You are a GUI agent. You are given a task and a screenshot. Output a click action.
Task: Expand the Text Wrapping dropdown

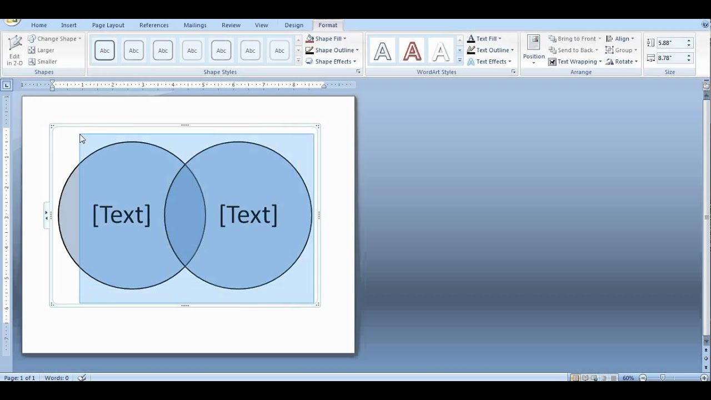(x=575, y=62)
